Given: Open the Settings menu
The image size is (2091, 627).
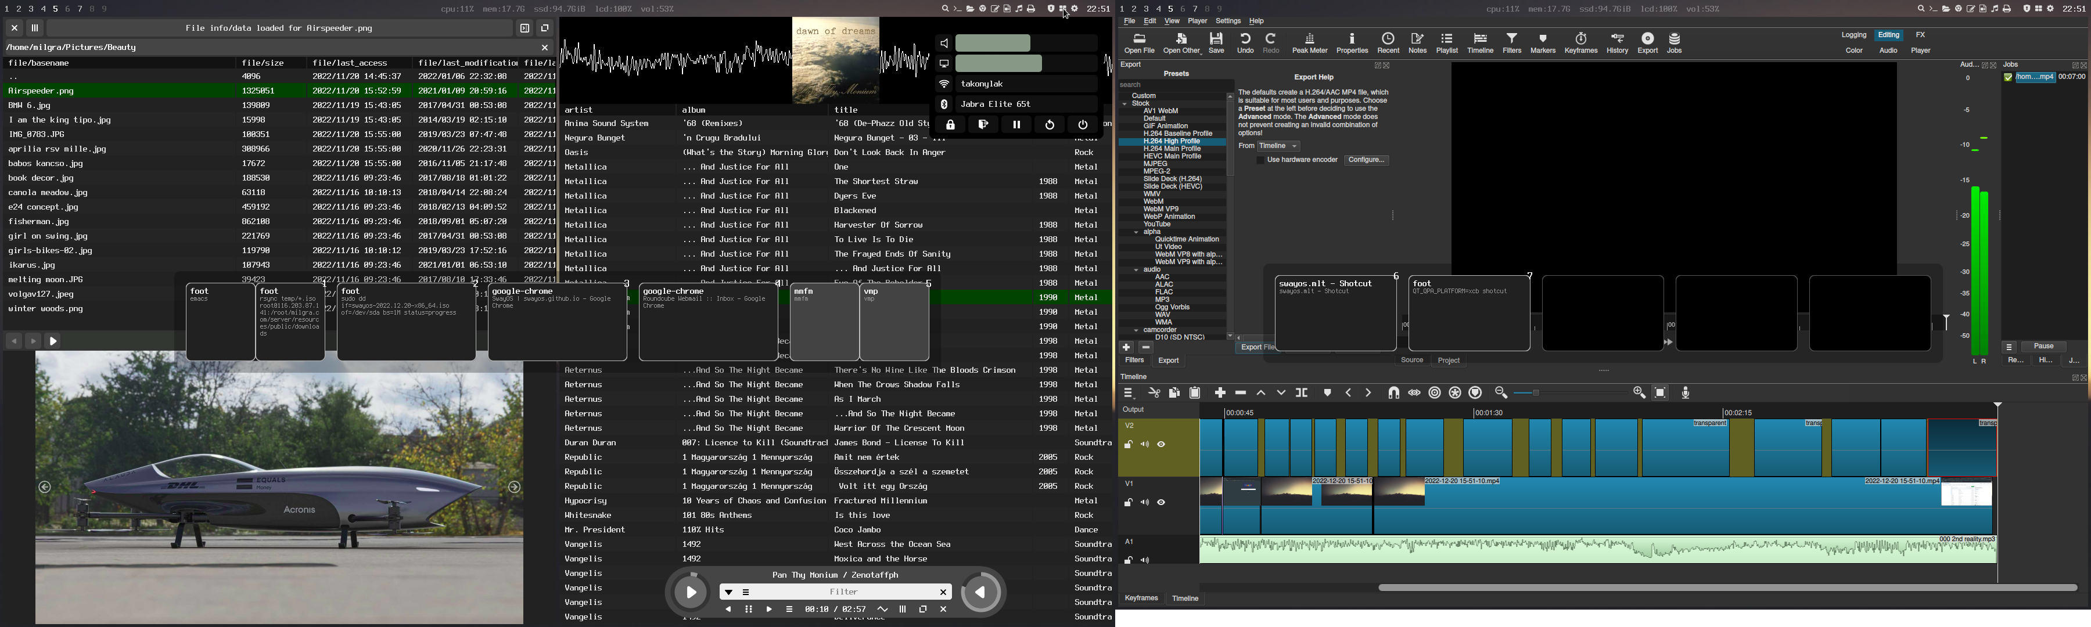Looking at the screenshot, I should coord(1227,21).
